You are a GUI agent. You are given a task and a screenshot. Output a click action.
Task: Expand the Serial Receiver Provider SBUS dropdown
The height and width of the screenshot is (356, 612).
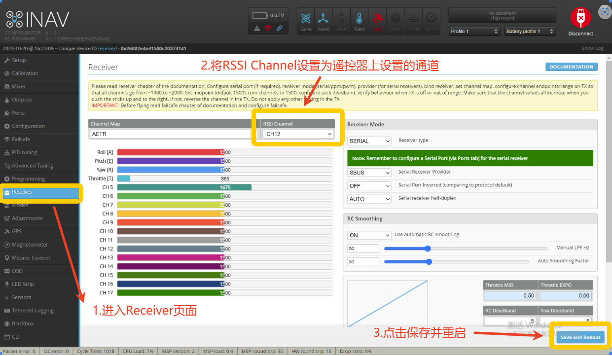click(x=369, y=173)
